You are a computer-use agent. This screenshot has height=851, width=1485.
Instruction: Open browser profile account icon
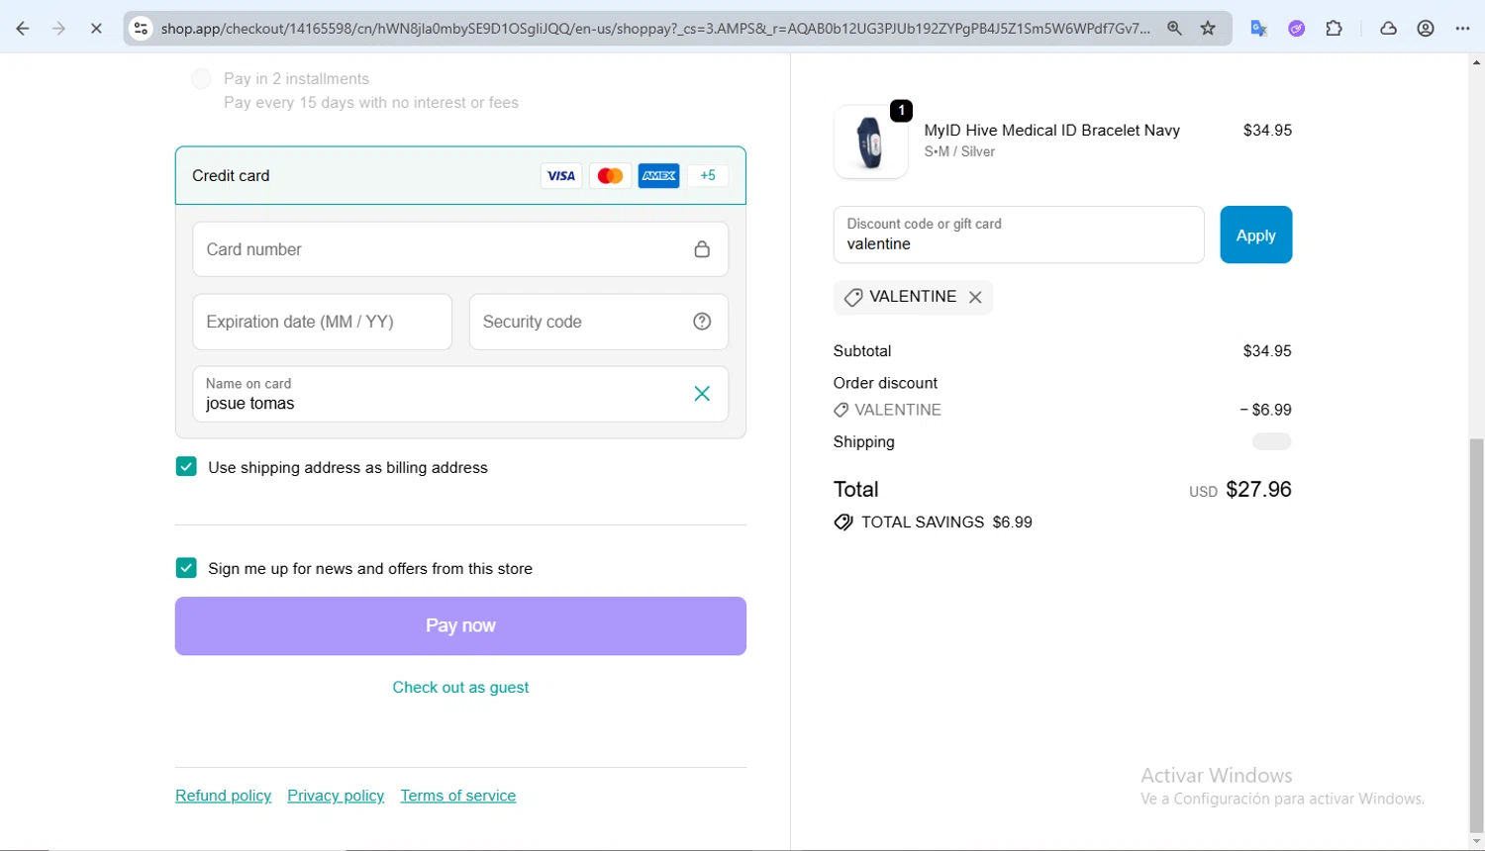coord(1426,29)
